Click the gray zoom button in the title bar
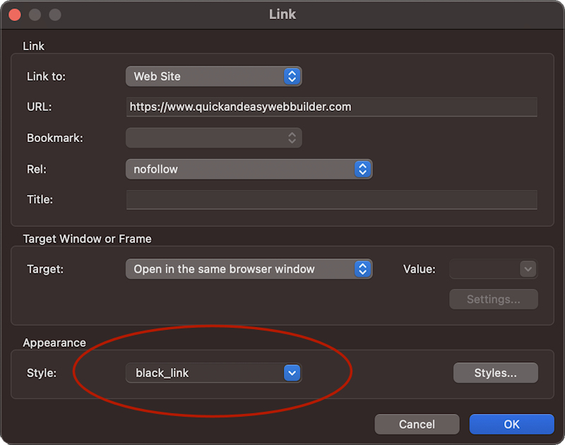 tap(54, 14)
